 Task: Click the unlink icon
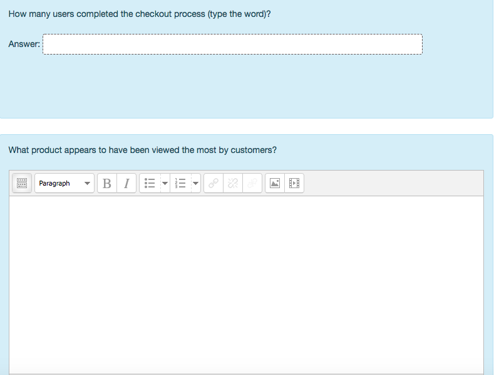point(233,183)
